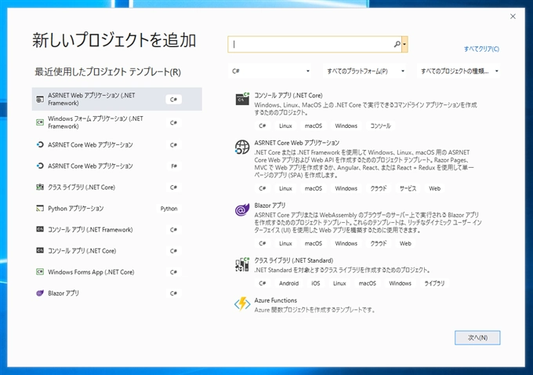Open the すべてのプロジェクトの種類 dropdown

[x=459, y=71]
